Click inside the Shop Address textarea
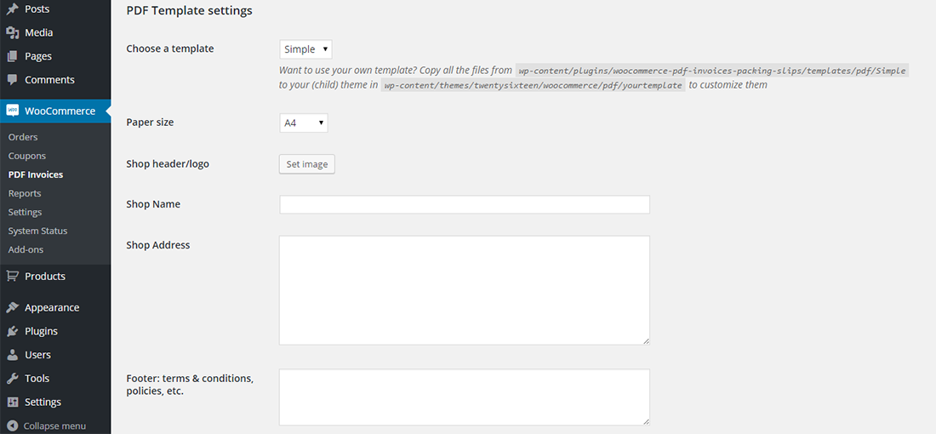The width and height of the screenshot is (936, 434). pos(464,290)
